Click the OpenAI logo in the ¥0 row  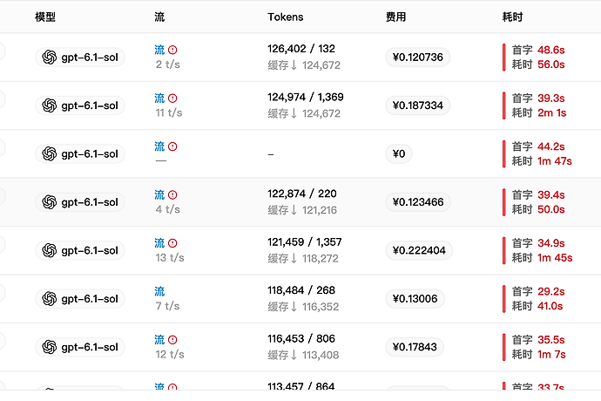click(x=50, y=154)
